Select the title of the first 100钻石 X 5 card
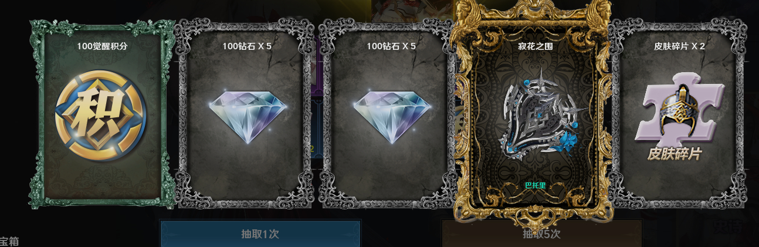The image size is (759, 247). 247,46
